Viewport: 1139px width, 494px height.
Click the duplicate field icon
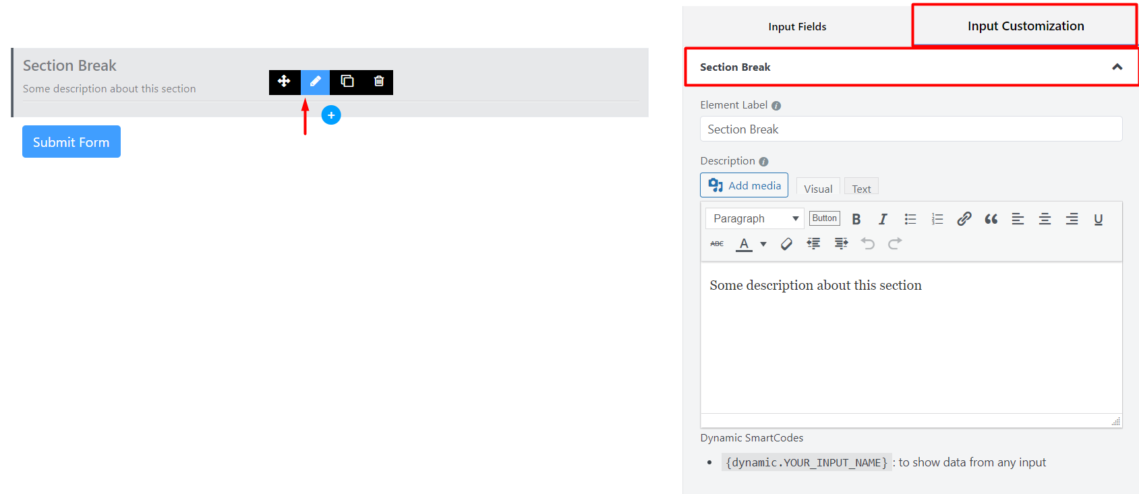tap(347, 82)
